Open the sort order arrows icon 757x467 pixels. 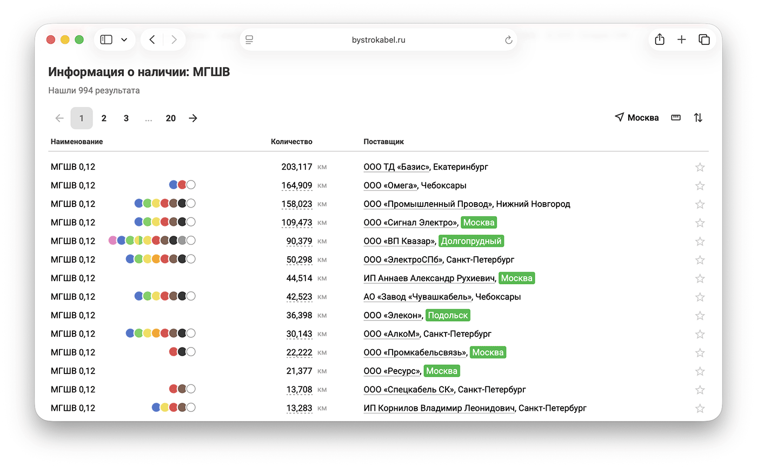pyautogui.click(x=698, y=117)
